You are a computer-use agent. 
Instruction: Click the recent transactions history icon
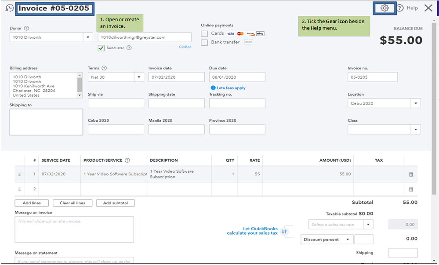[10, 8]
